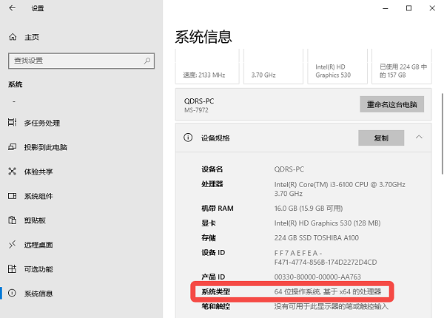Click the 复制 button for device specs
The height and width of the screenshot is (318, 444).
381,138
